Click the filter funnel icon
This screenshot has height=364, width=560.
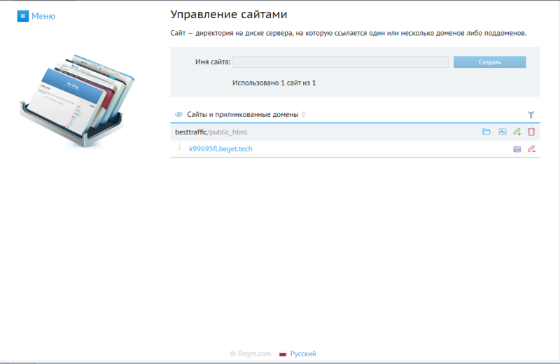point(531,114)
